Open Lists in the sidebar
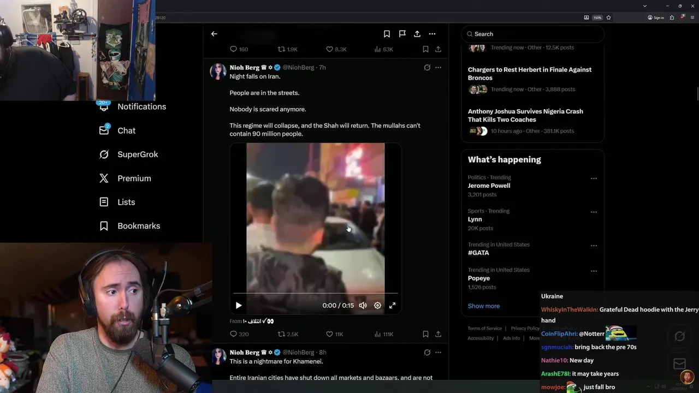The height and width of the screenshot is (393, 699). (x=117, y=202)
